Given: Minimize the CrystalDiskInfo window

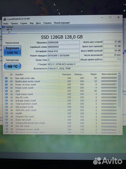Looking at the screenshot, I should click(102, 18).
